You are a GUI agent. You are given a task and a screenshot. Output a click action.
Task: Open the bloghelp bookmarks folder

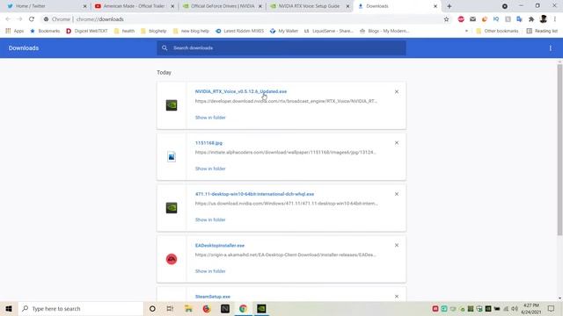coord(154,31)
